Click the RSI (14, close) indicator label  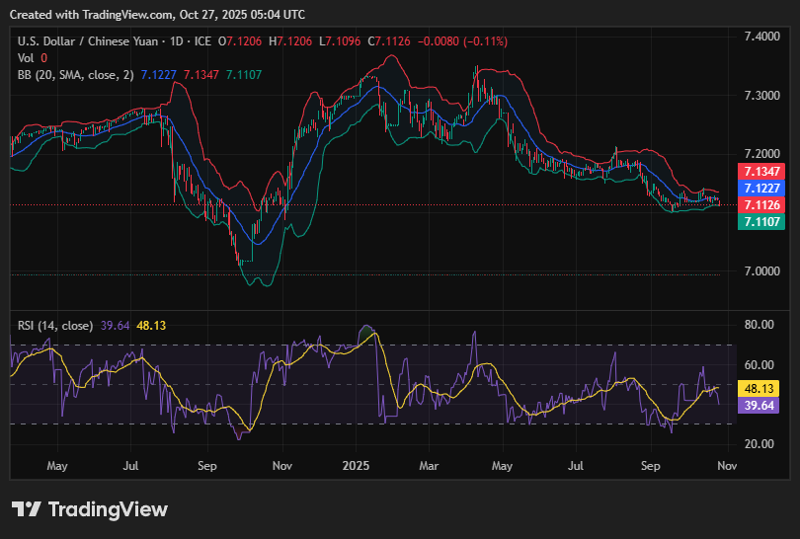(x=55, y=325)
